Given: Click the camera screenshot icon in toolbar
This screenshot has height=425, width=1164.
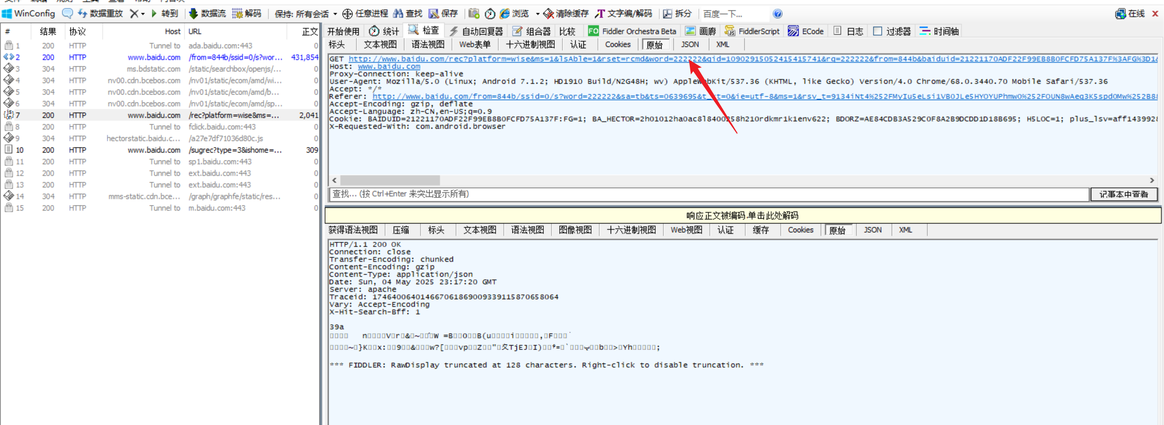Looking at the screenshot, I should (474, 14).
